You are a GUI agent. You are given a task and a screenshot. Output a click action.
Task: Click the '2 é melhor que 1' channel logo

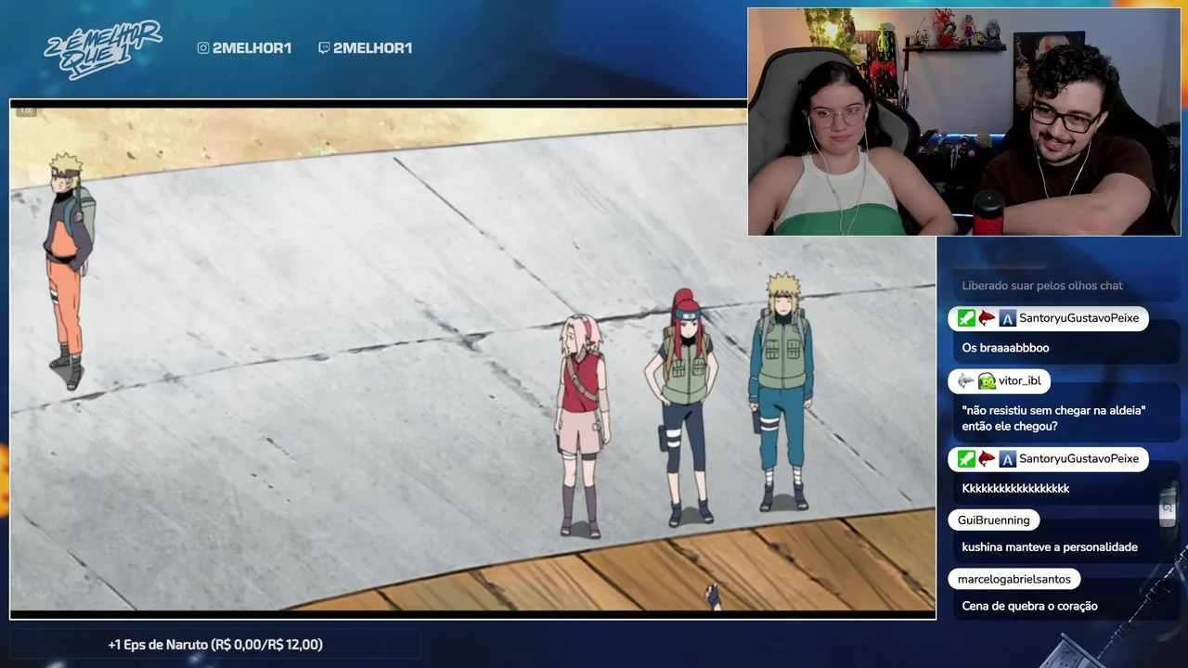point(103,49)
